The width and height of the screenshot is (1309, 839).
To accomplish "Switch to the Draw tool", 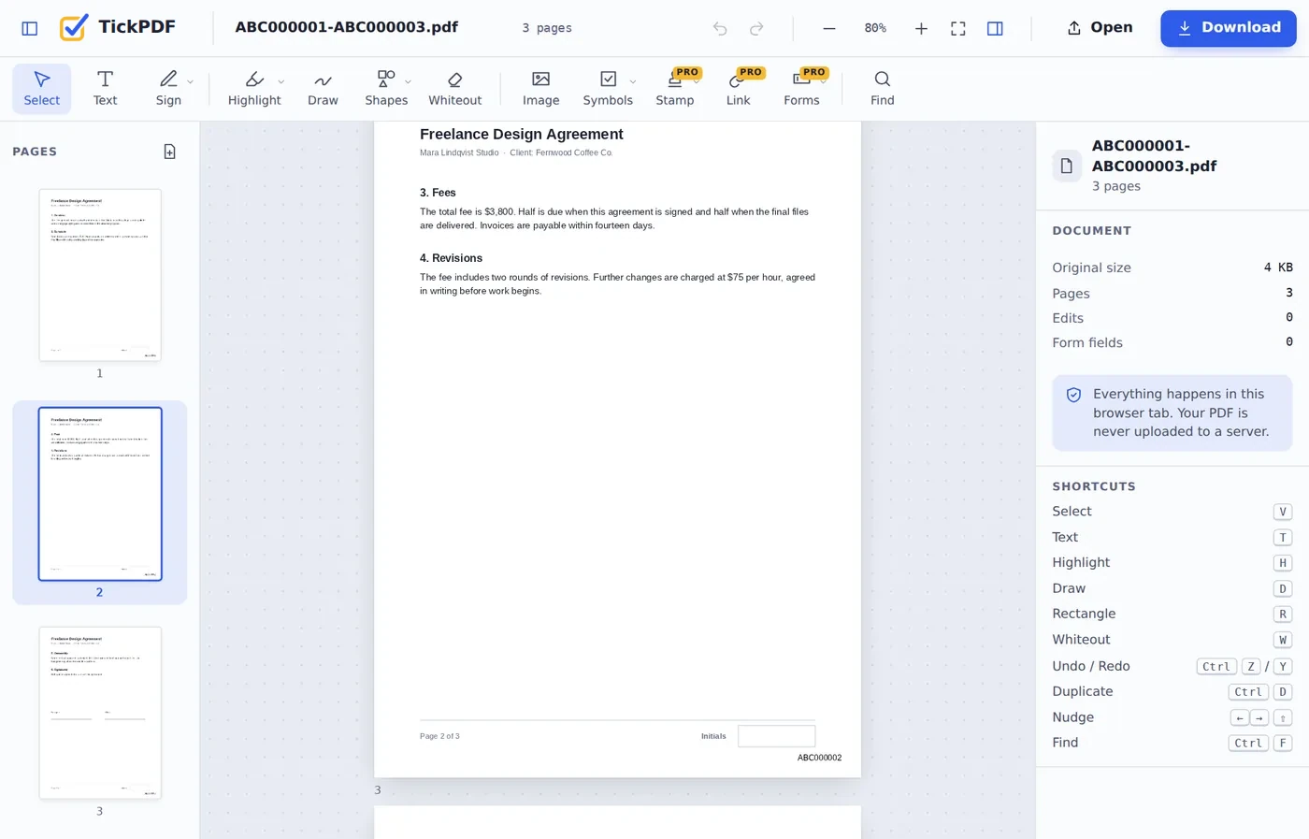I will coord(323,89).
